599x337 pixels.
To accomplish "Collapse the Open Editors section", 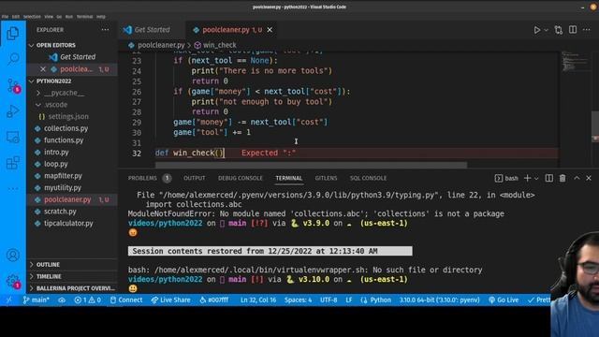I will click(72, 45).
